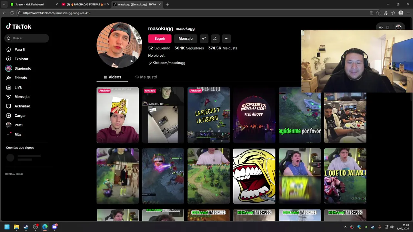Image resolution: width=413 pixels, height=232 pixels.
Task: Switch to the Me gustó tab
Action: 146,77
